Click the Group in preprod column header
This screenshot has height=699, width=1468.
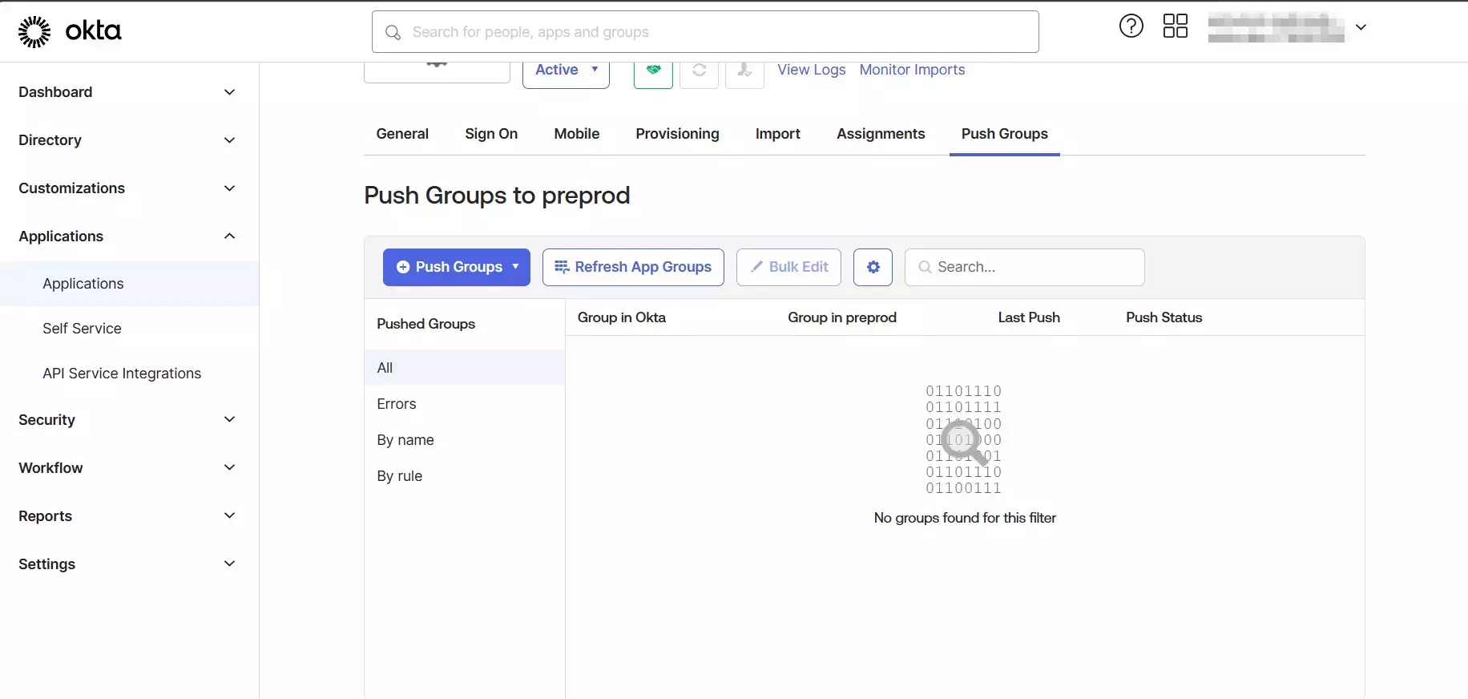click(x=842, y=317)
